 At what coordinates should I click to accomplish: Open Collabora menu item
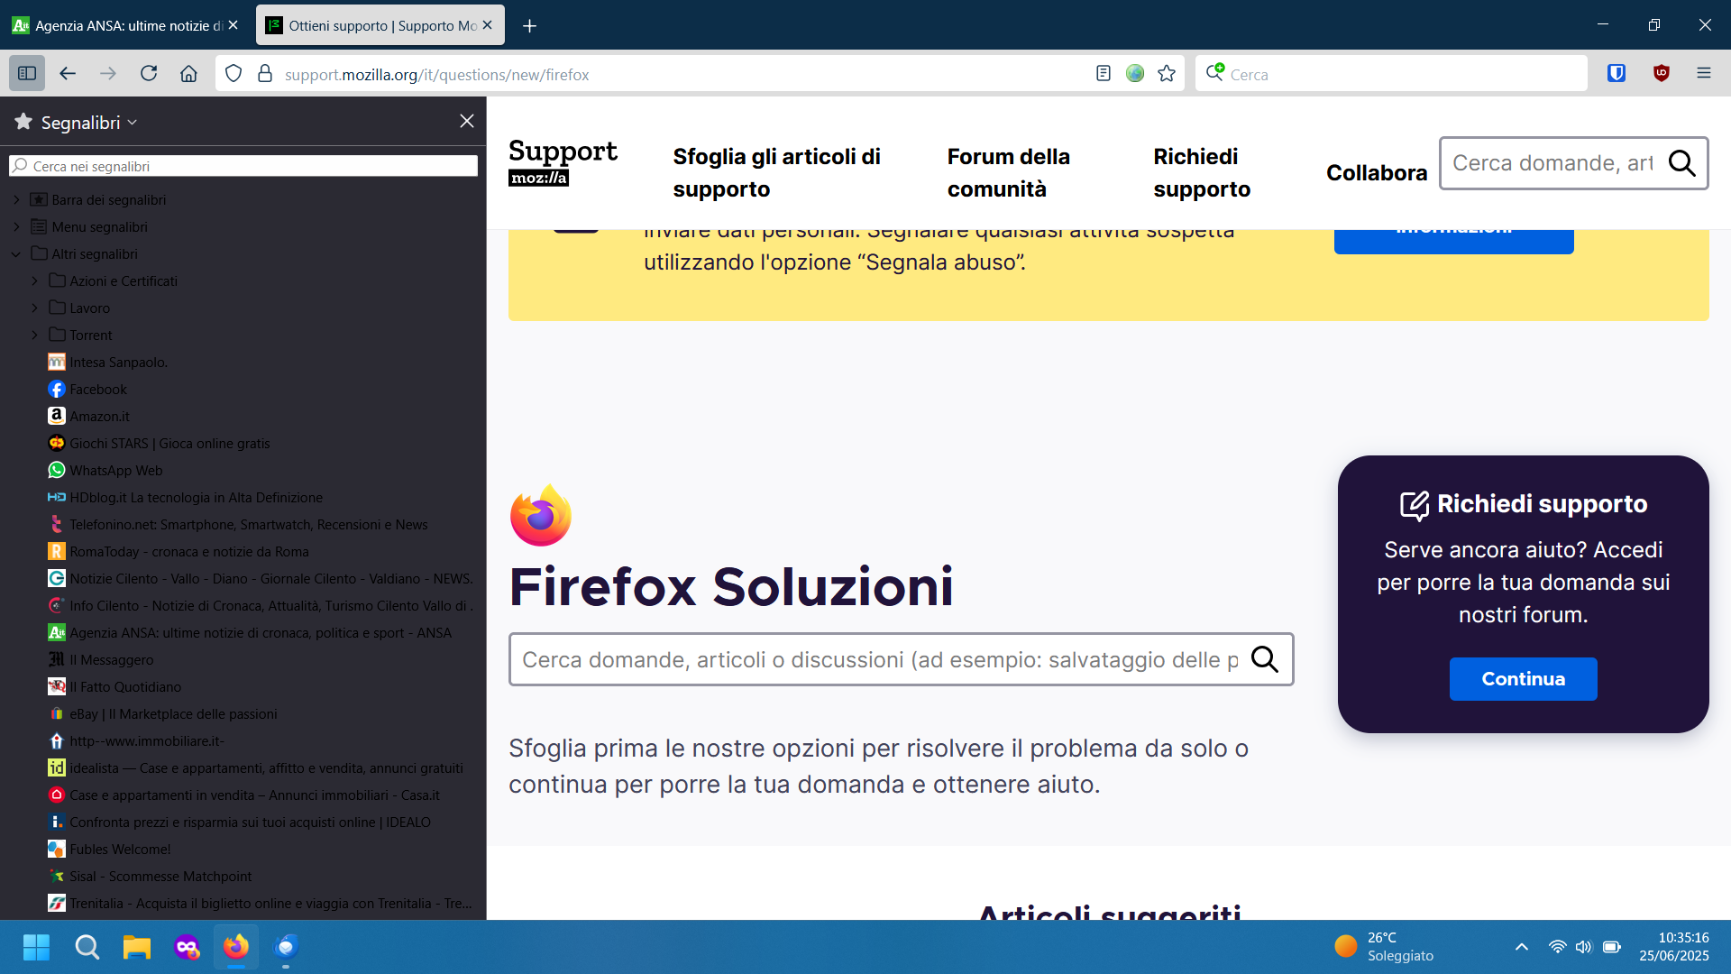point(1377,172)
